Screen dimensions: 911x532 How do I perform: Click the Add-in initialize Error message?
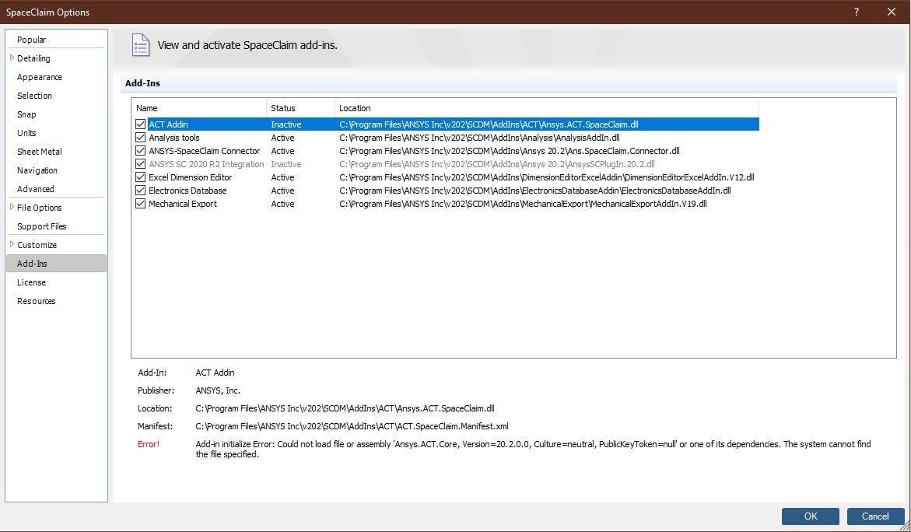point(533,449)
